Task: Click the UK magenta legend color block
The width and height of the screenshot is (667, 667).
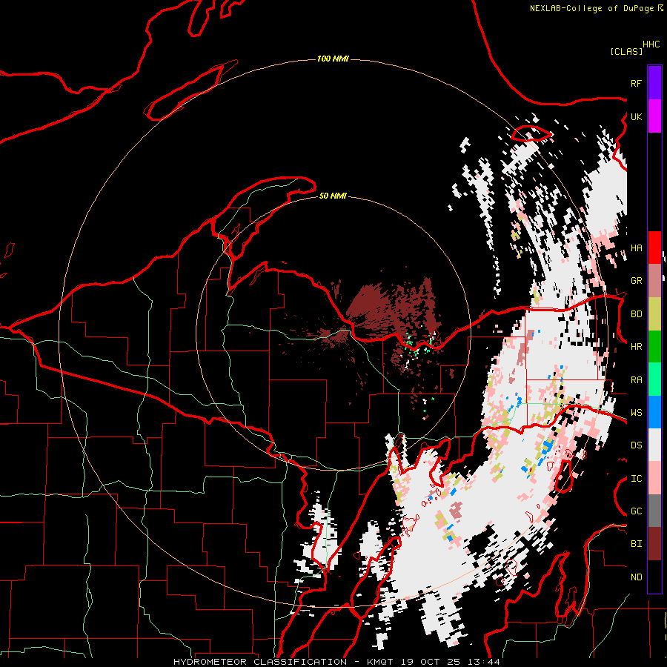Action: coord(654,116)
